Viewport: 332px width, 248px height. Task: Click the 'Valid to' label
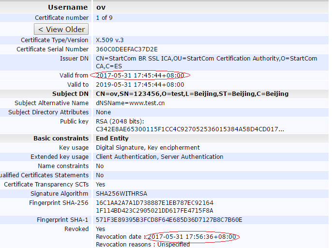point(78,85)
